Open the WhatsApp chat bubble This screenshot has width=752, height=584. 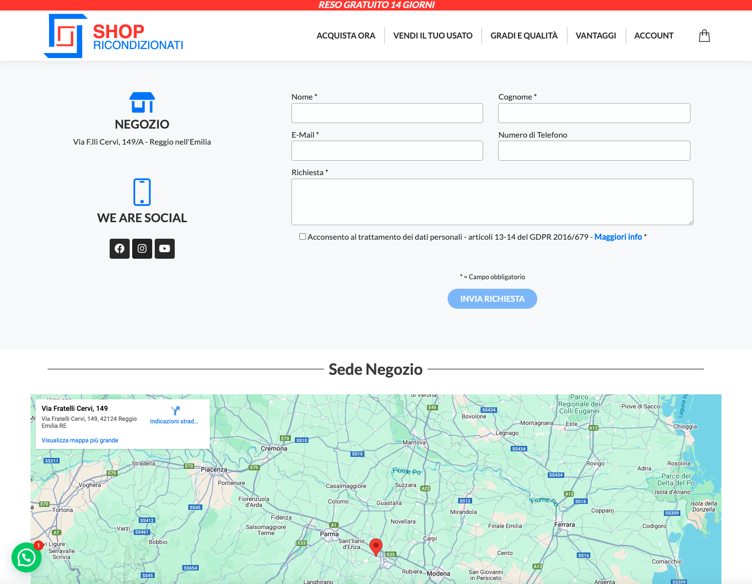(26, 557)
